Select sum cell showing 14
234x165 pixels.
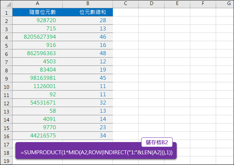tap(87, 119)
